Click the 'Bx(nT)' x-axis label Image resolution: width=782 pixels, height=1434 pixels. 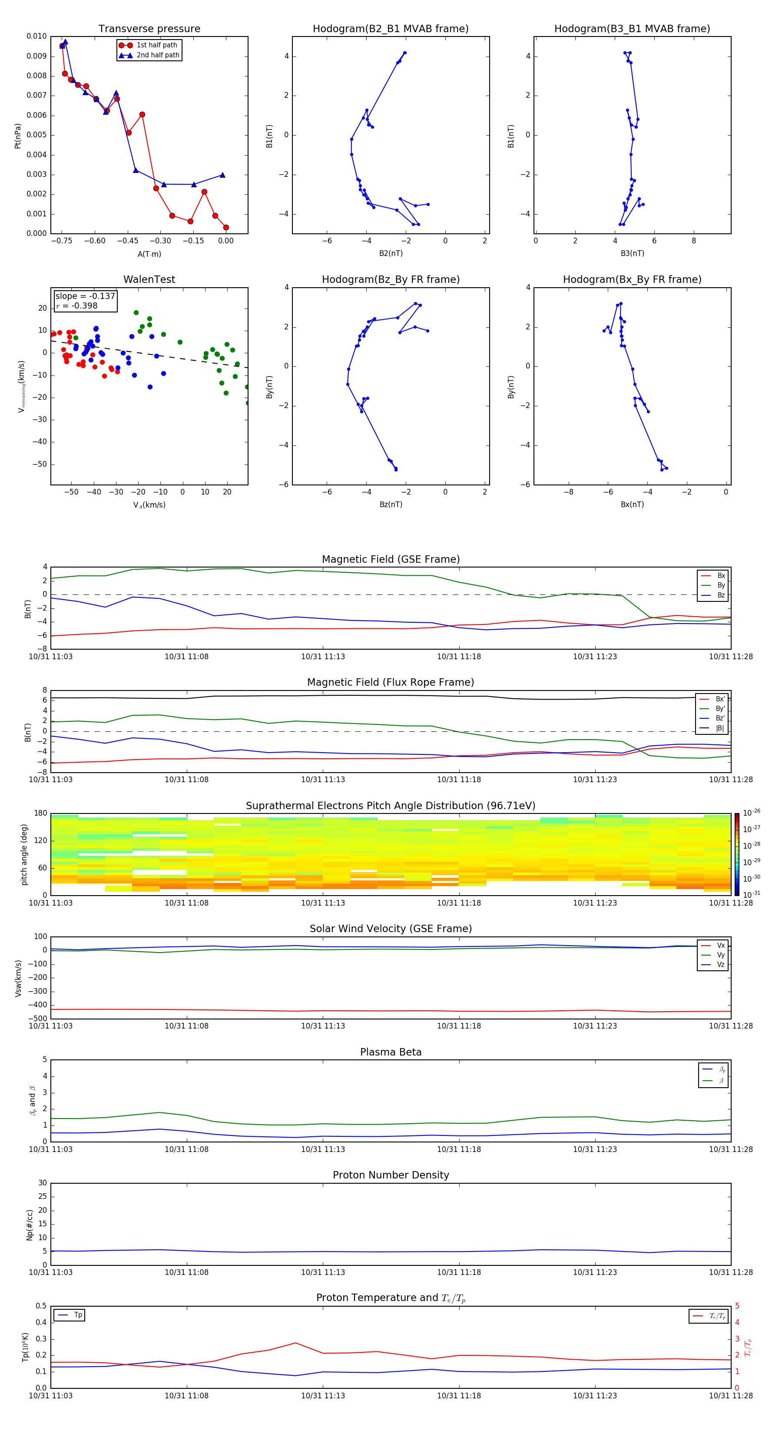pyautogui.click(x=632, y=505)
